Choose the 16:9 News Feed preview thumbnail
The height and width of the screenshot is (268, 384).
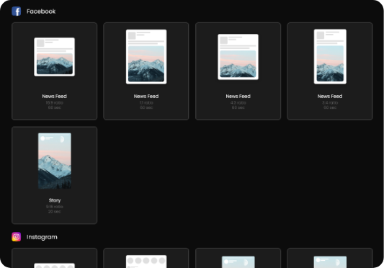(x=54, y=57)
